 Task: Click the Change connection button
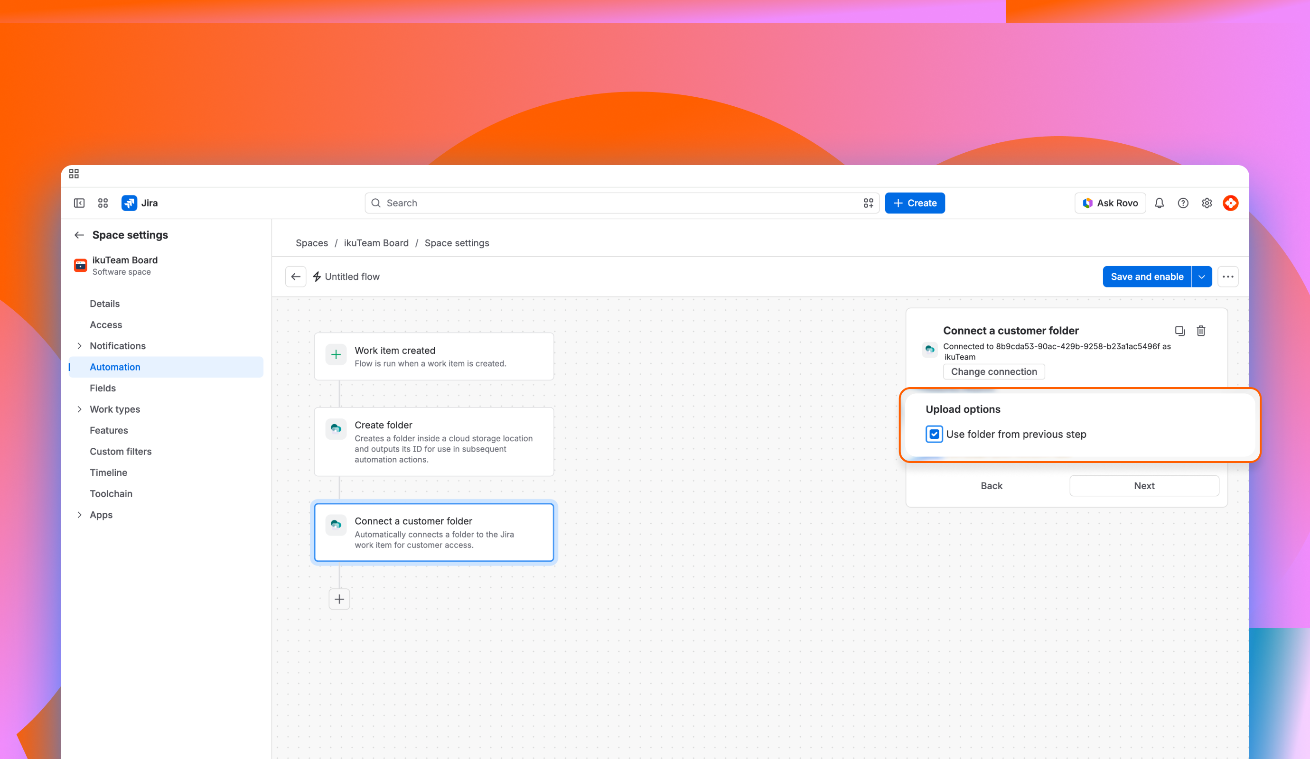(x=994, y=371)
